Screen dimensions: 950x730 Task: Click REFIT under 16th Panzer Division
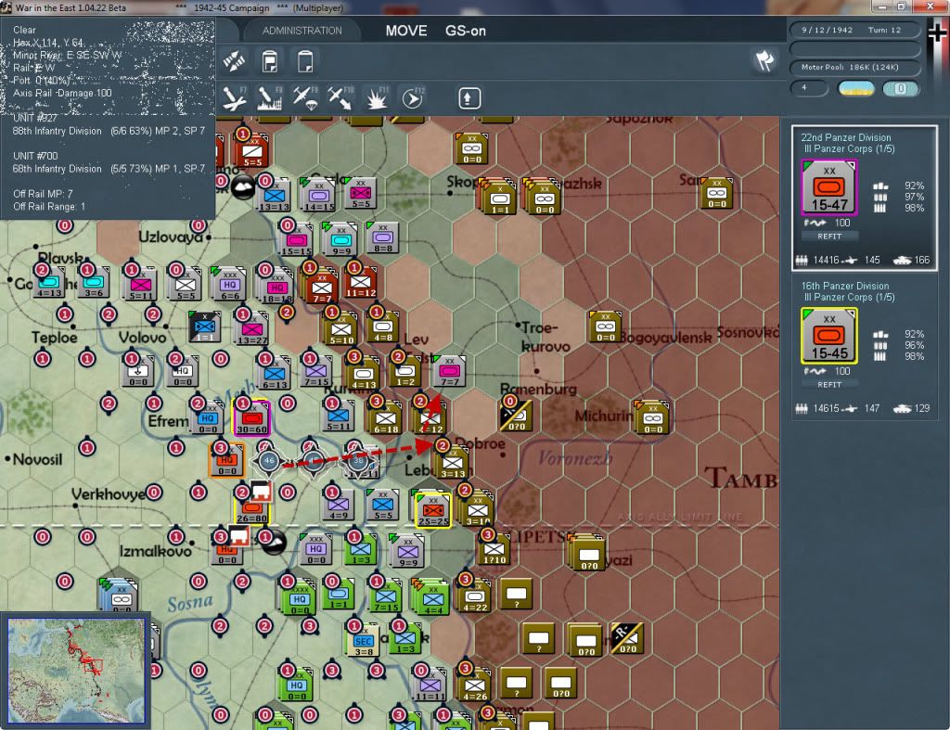pos(828,385)
